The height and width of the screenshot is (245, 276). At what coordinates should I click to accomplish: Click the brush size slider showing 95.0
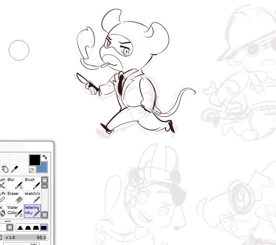[x=26, y=238]
